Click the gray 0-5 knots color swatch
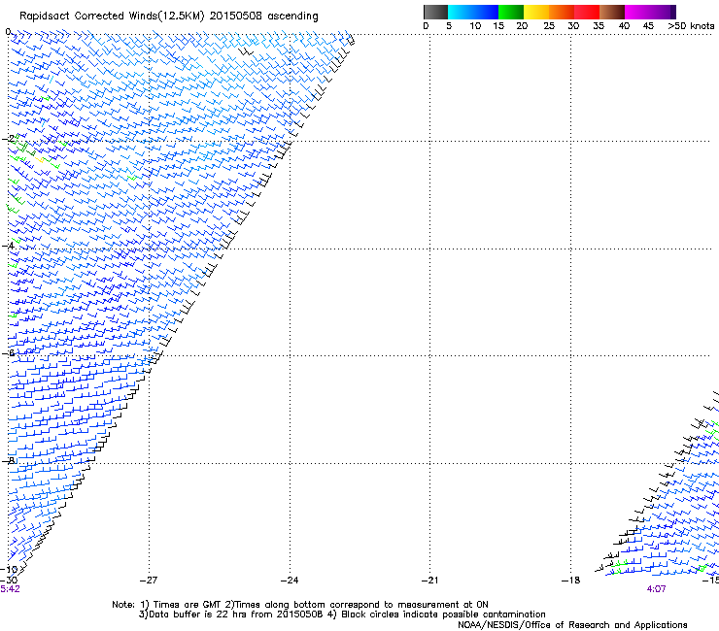This screenshot has height=631, width=719. tap(435, 12)
